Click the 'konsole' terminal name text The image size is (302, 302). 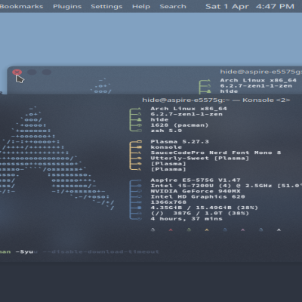pyautogui.click(x=166, y=147)
